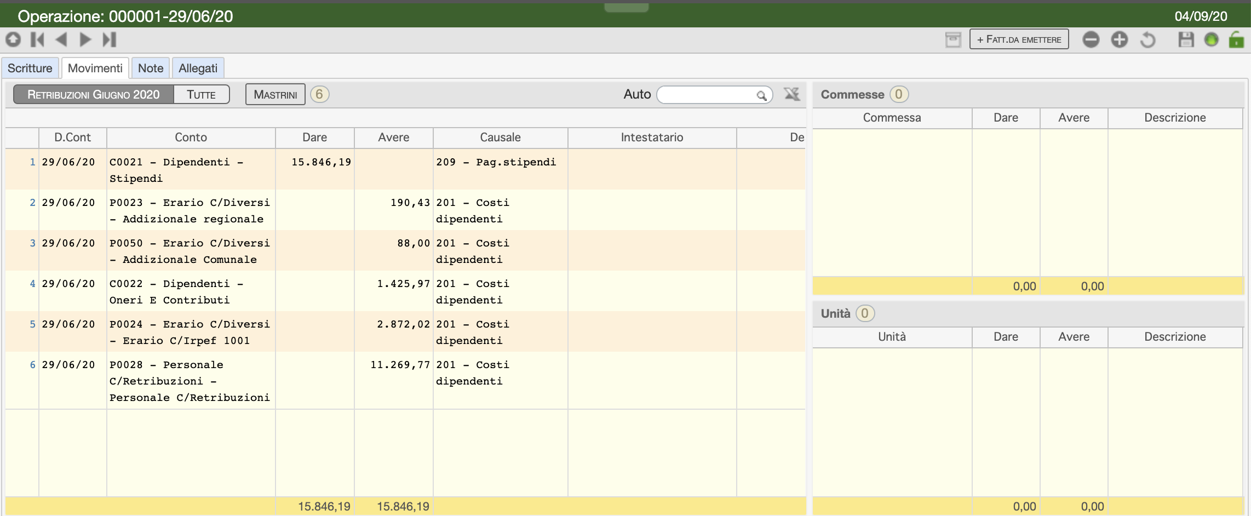
Task: Click the Unità count badge 0
Action: [x=865, y=313]
